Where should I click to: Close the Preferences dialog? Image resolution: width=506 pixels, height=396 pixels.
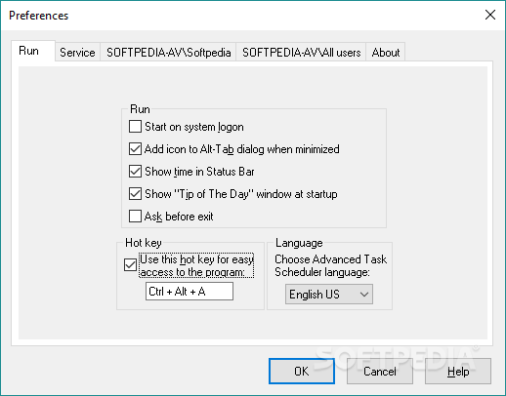point(490,15)
